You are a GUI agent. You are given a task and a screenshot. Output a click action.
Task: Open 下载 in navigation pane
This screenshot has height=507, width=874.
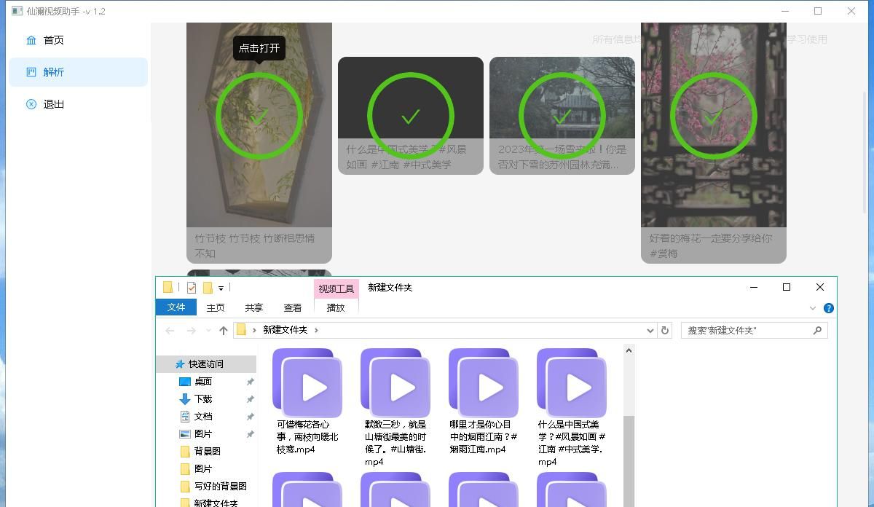pos(203,398)
